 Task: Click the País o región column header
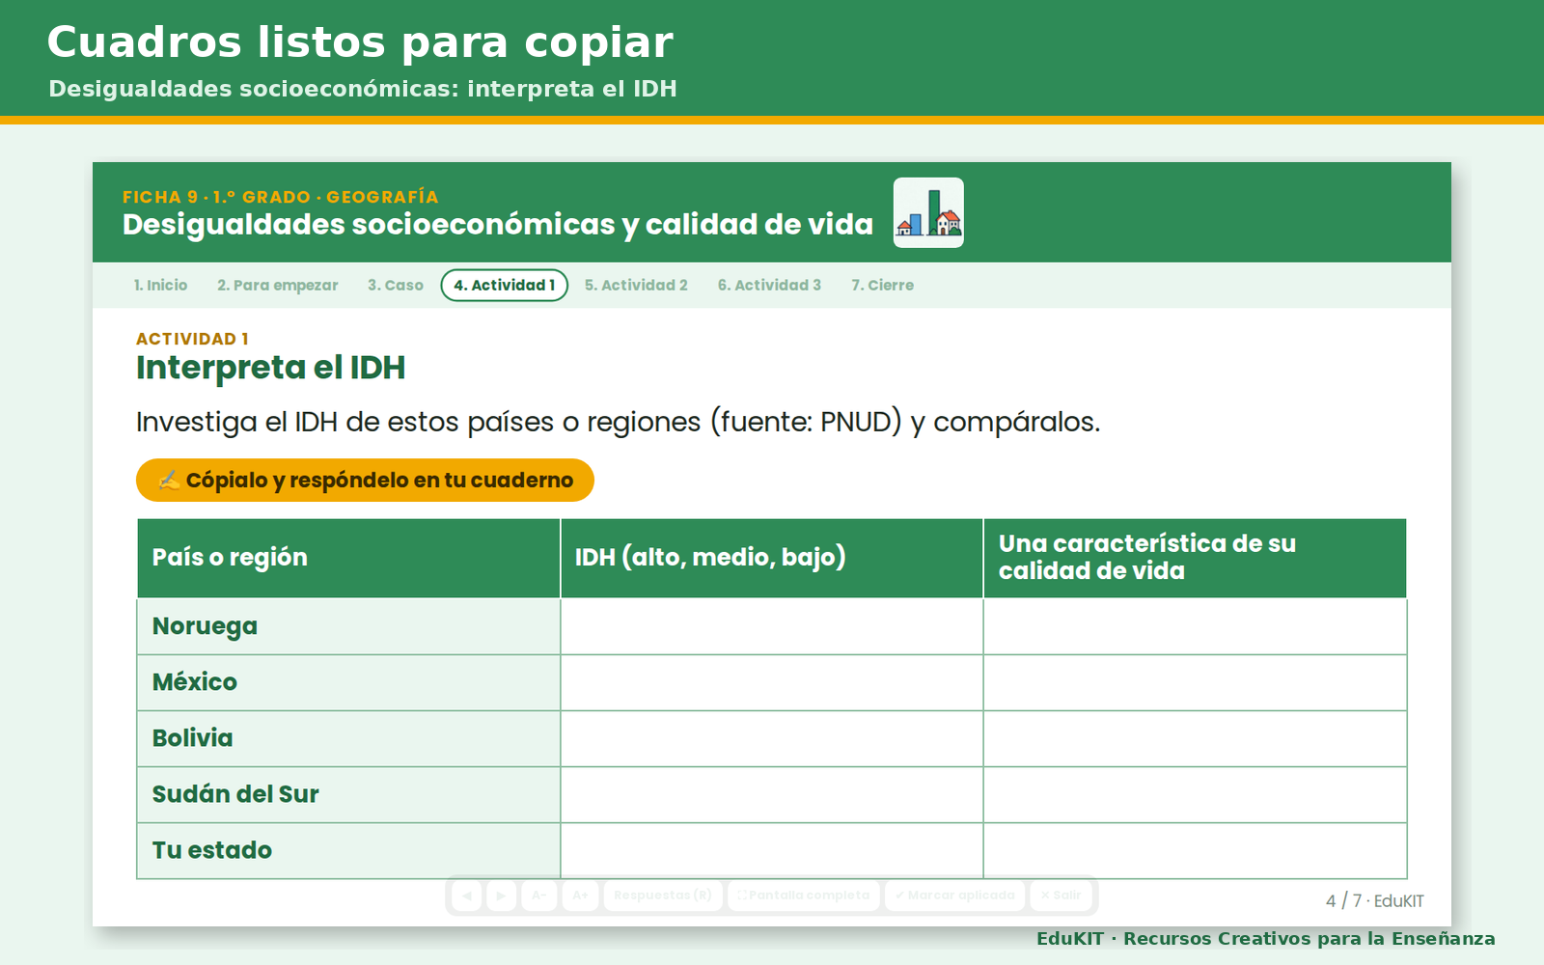tap(348, 559)
